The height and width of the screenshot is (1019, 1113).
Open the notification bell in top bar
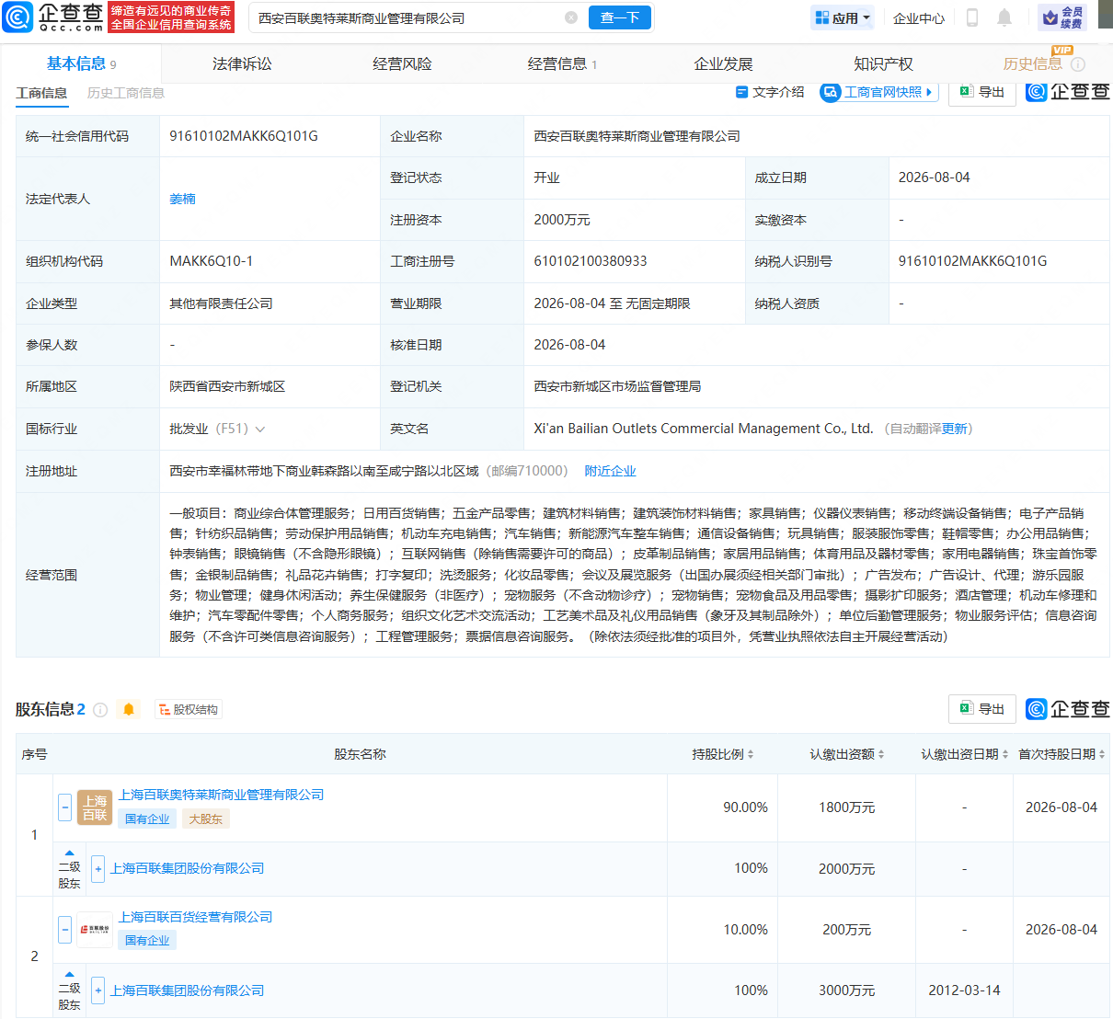1004,17
